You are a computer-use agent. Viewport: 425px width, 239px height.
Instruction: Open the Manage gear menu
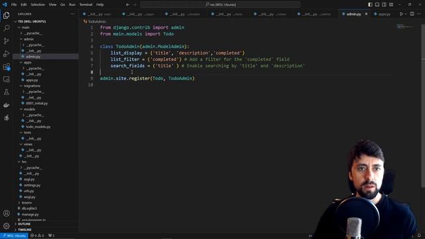pyautogui.click(x=6, y=226)
